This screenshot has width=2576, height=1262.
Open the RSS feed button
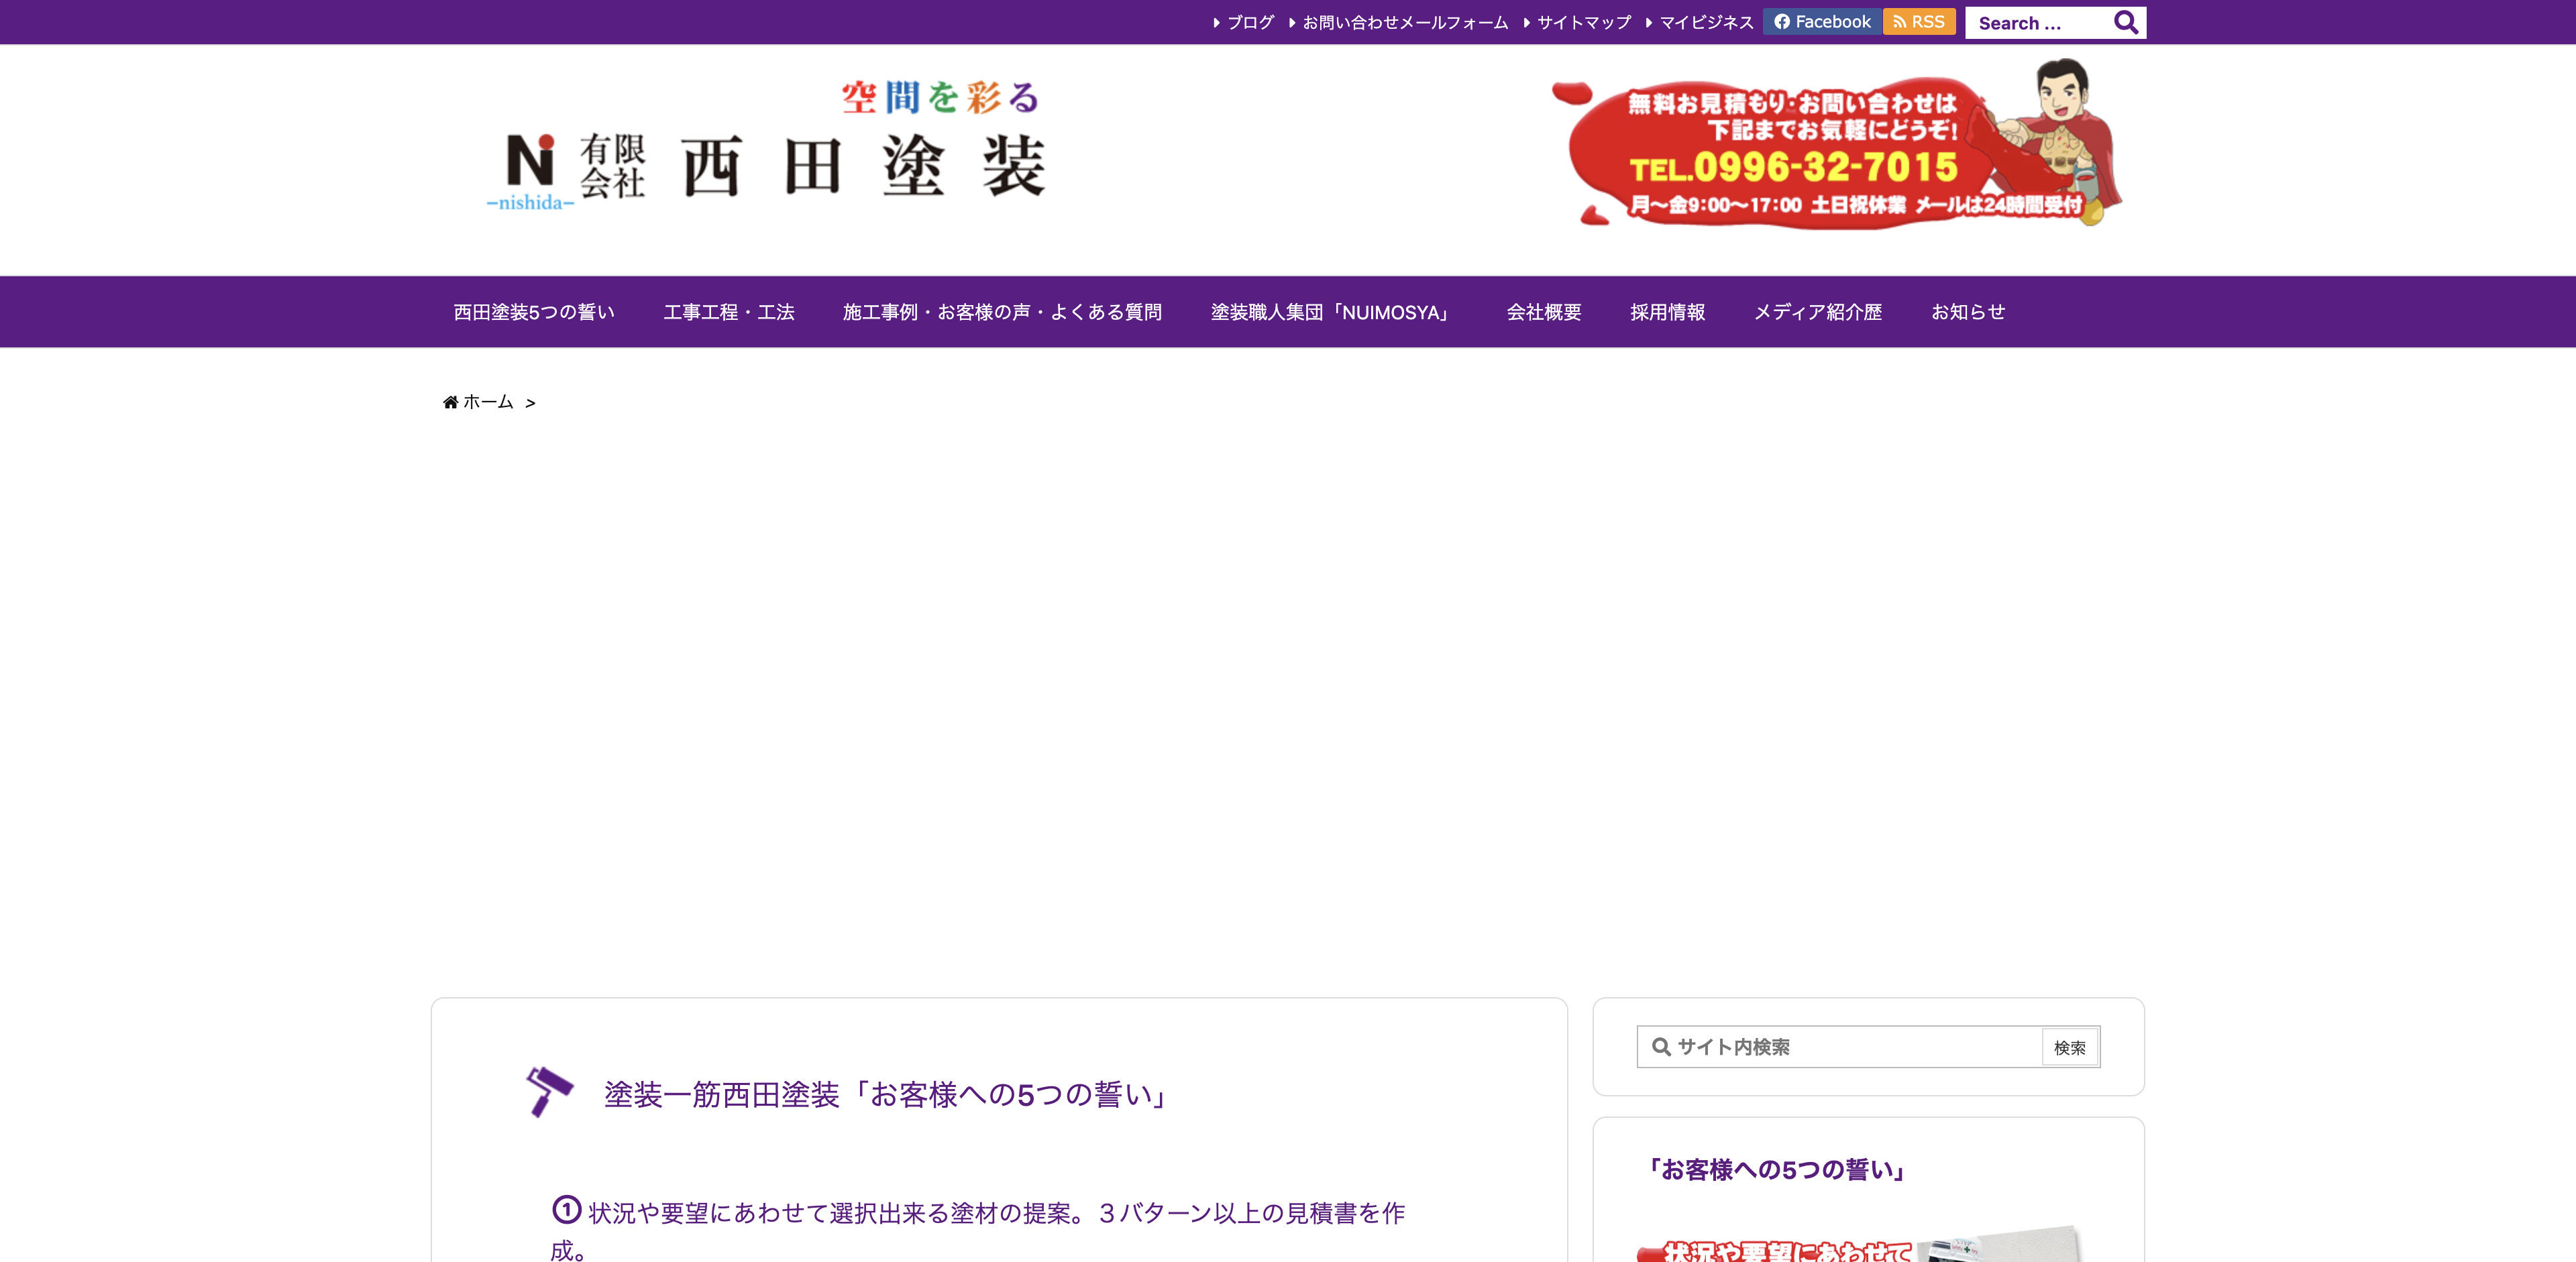[x=1919, y=22]
